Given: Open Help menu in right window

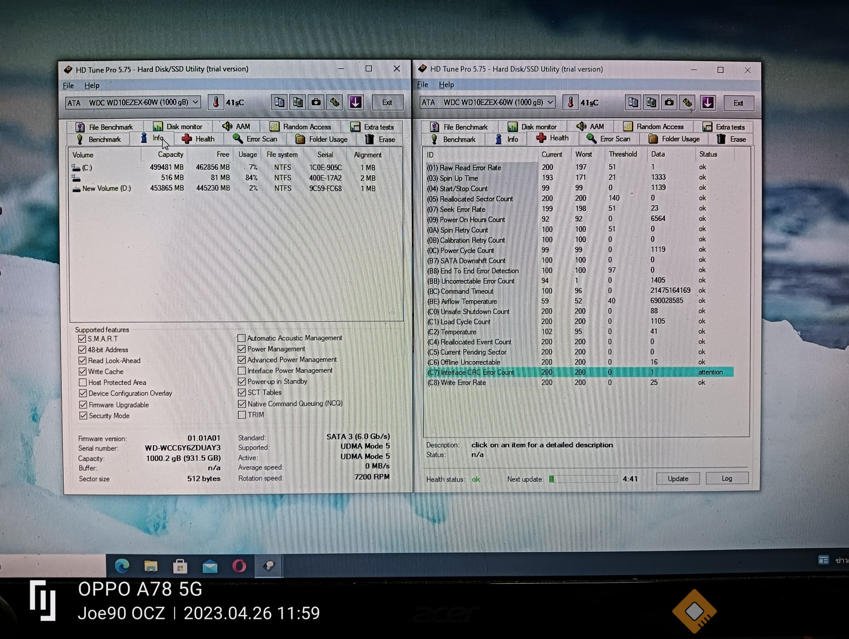Looking at the screenshot, I should 446,85.
